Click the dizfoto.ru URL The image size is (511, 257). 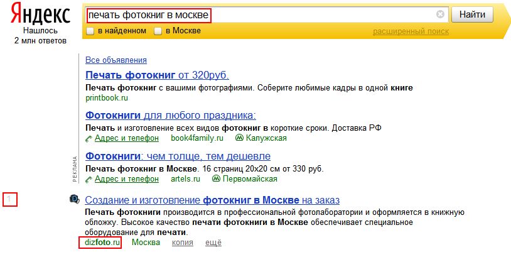point(102,243)
